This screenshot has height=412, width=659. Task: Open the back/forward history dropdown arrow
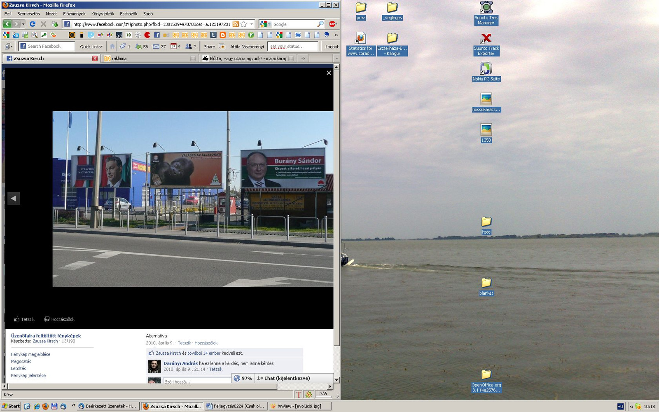[x=23, y=24]
